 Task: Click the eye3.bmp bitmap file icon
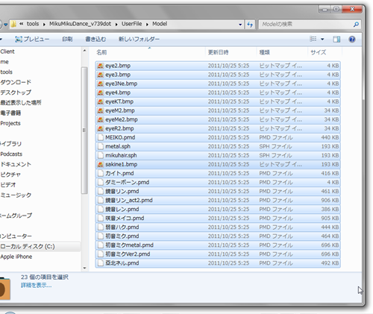click(x=100, y=75)
